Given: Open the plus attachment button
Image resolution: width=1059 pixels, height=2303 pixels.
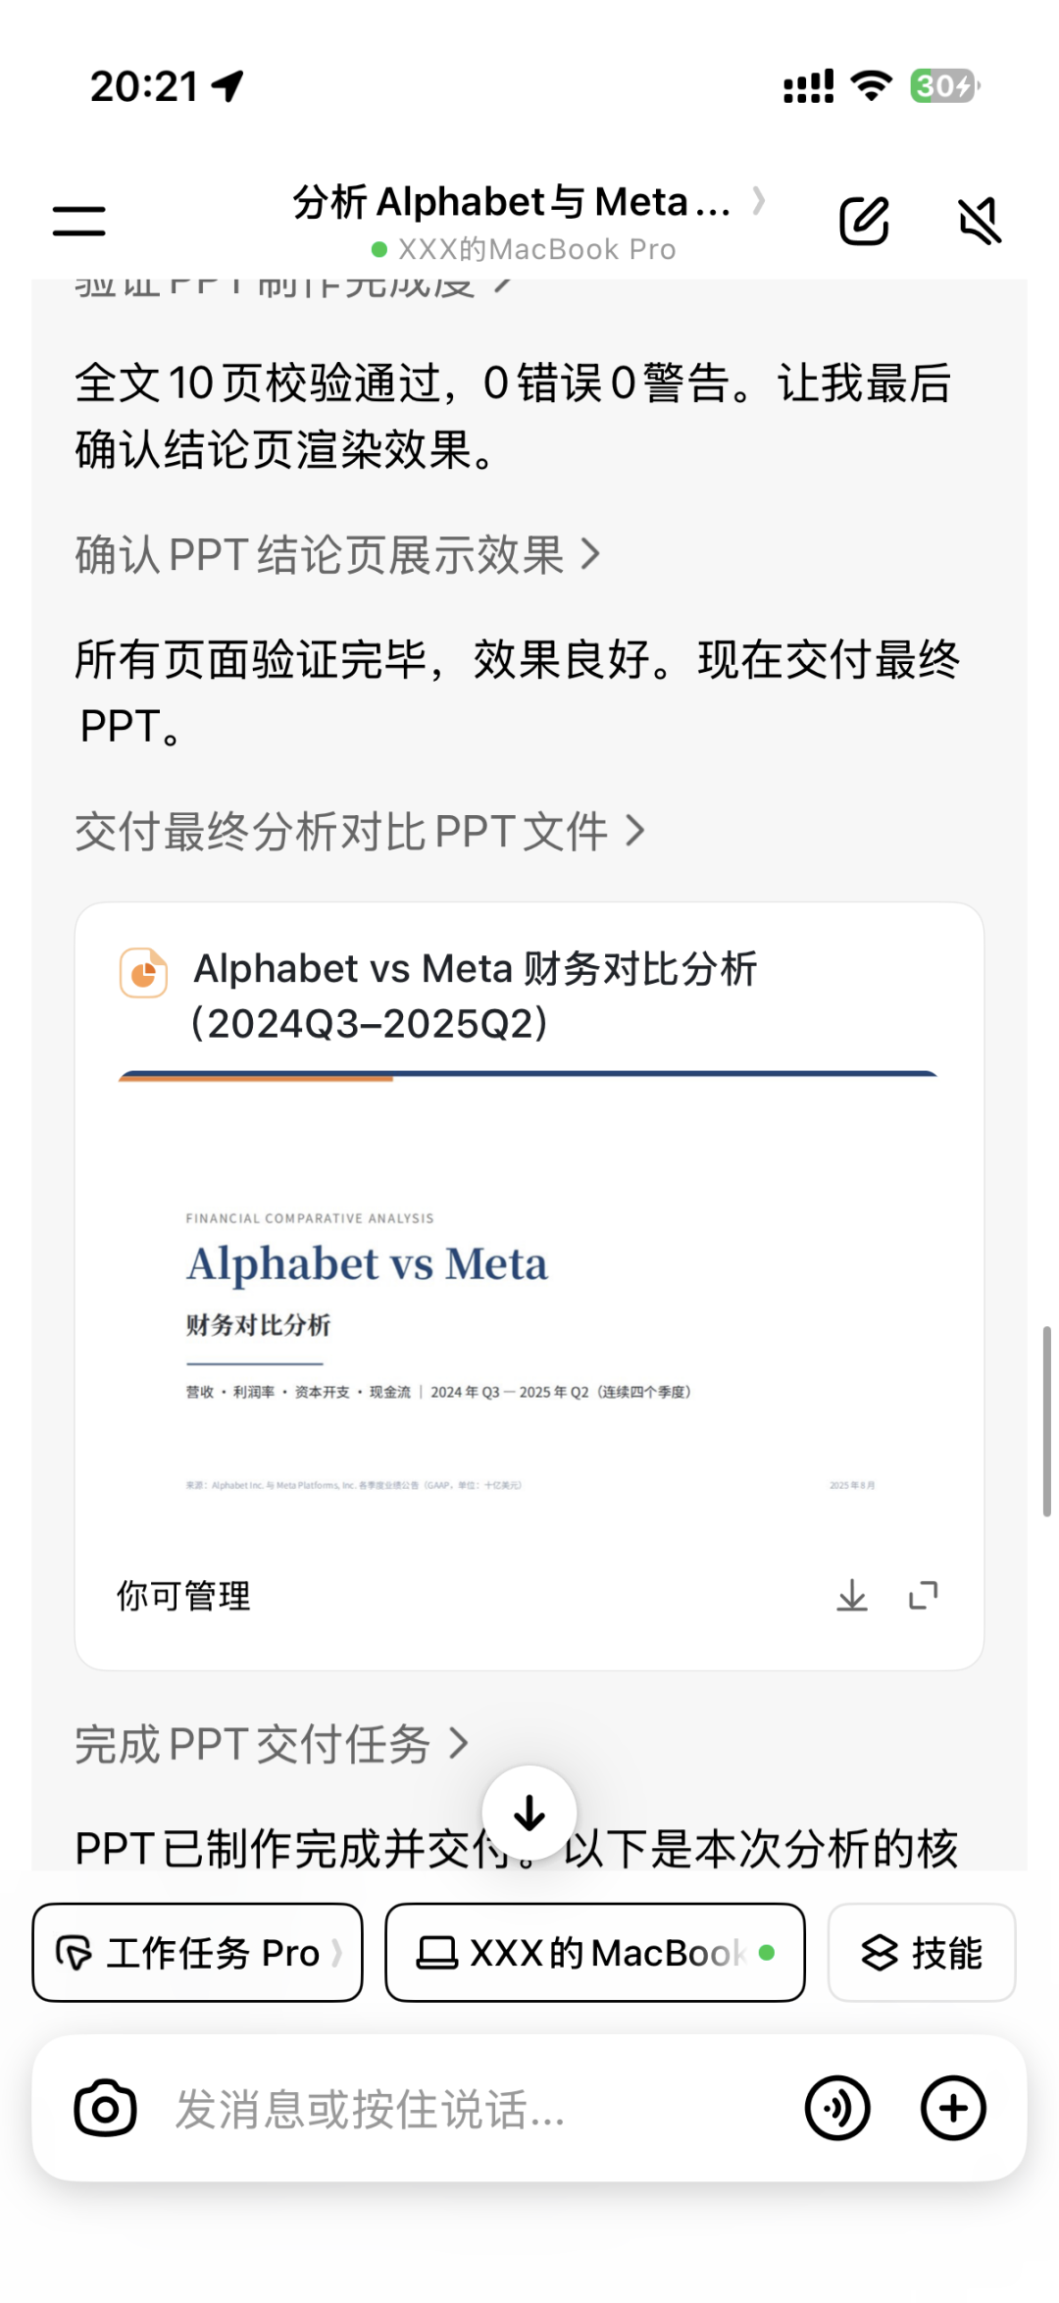Looking at the screenshot, I should tap(953, 2108).
